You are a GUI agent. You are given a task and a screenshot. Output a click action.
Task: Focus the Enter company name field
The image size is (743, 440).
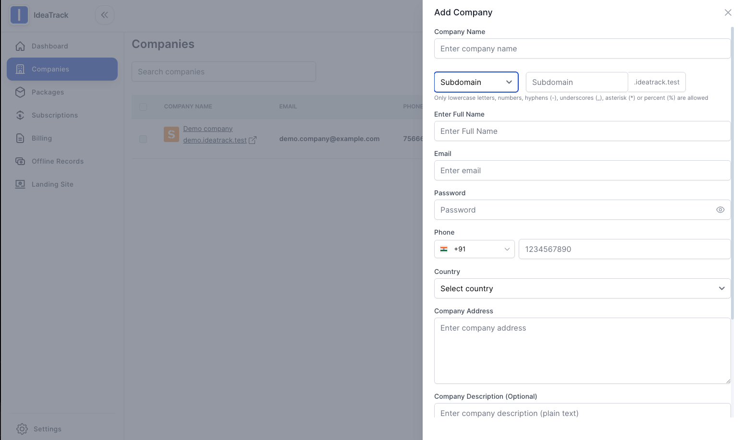point(582,48)
